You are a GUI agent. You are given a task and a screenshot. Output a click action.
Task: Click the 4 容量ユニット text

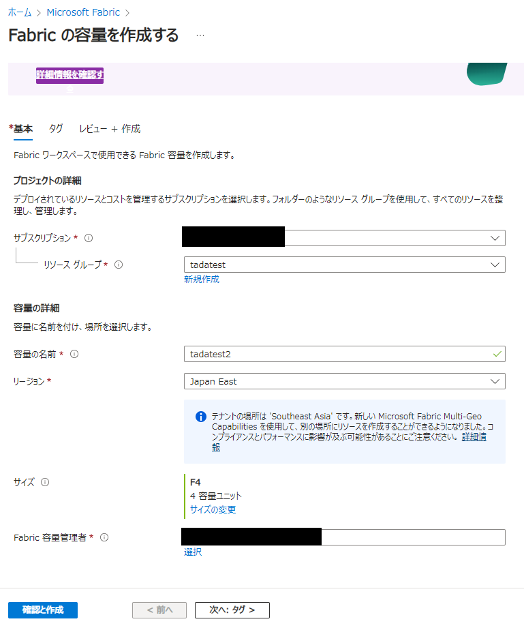coord(216,496)
